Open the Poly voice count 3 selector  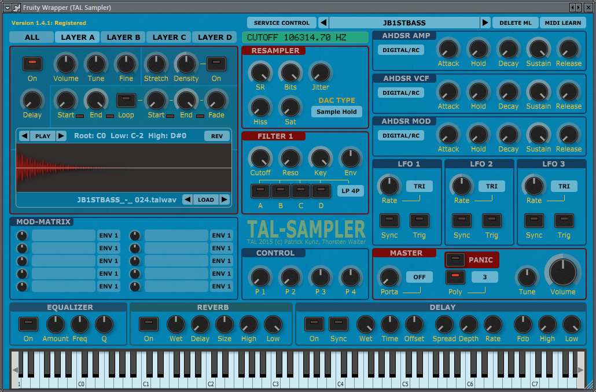click(485, 277)
